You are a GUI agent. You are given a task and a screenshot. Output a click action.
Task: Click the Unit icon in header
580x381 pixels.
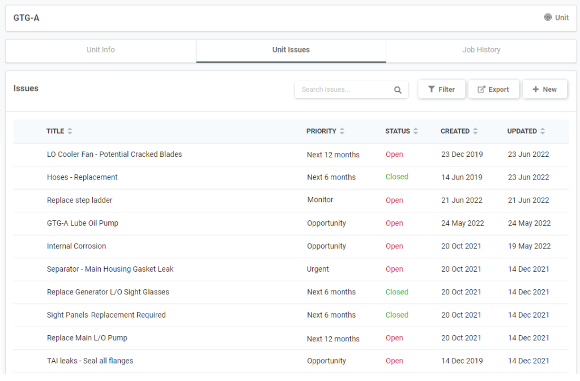(x=548, y=18)
